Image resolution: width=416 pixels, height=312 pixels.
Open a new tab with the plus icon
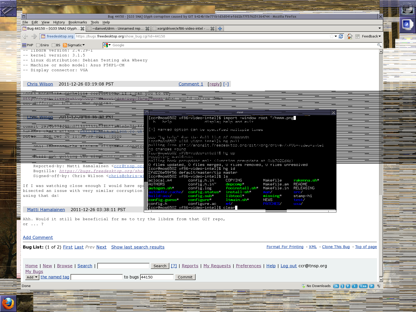pos(220,29)
